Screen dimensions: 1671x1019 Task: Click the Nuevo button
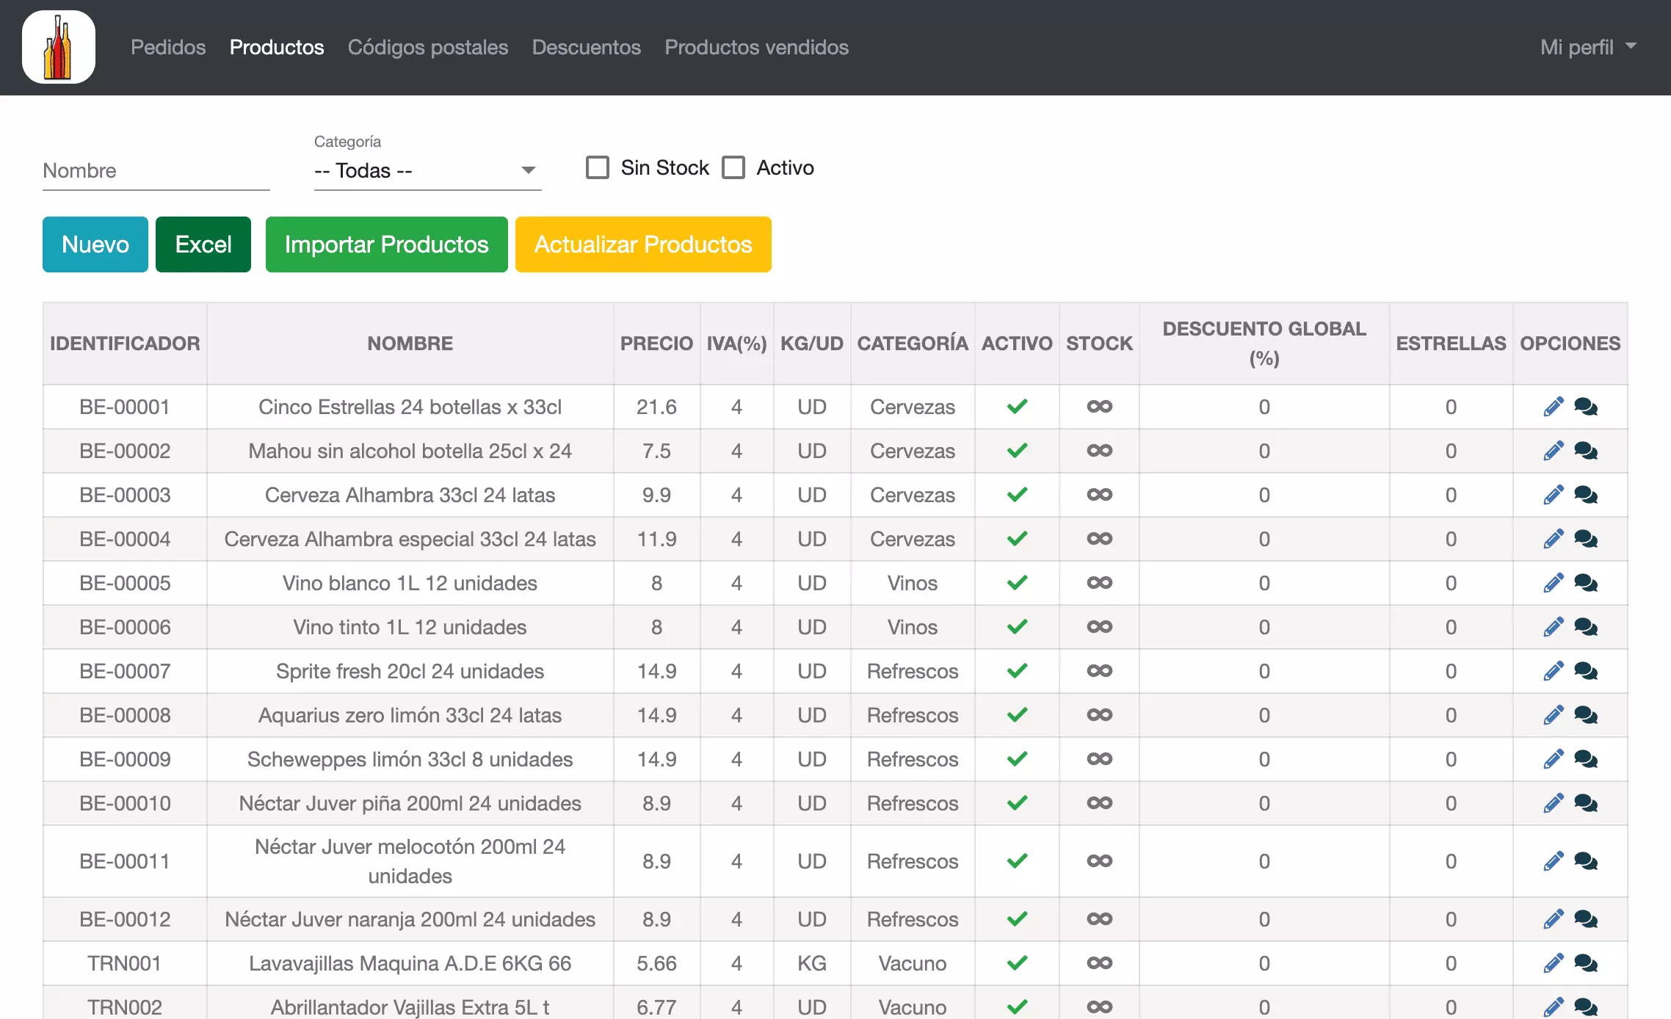point(95,244)
